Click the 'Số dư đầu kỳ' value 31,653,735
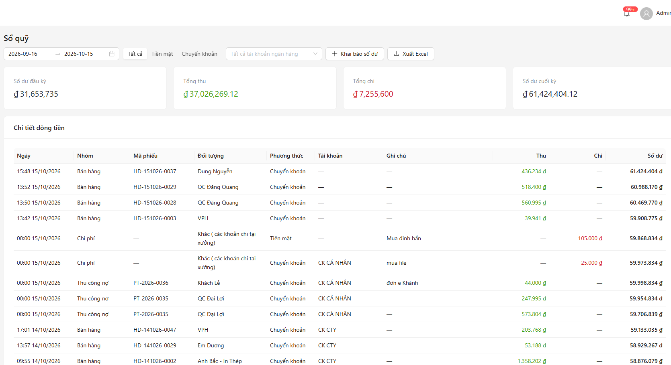671x365 pixels. pos(36,94)
